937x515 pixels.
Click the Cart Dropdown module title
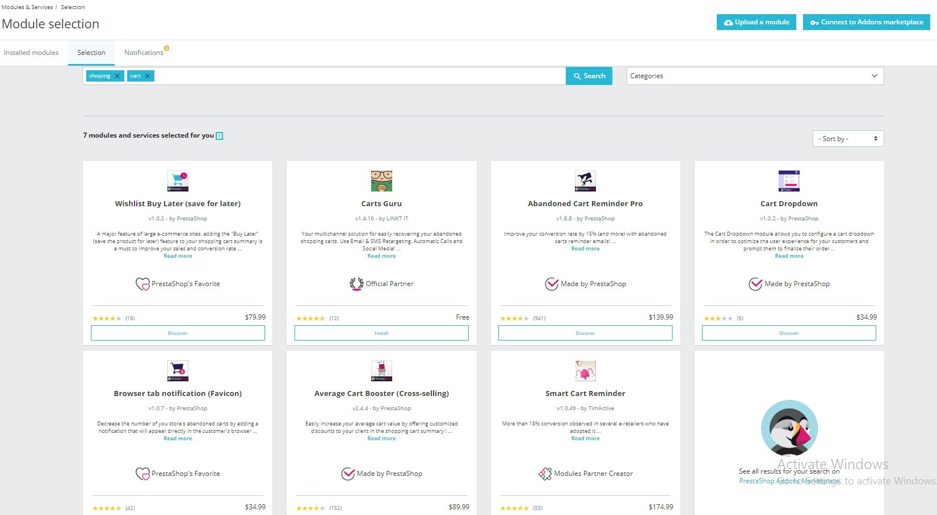coord(789,204)
